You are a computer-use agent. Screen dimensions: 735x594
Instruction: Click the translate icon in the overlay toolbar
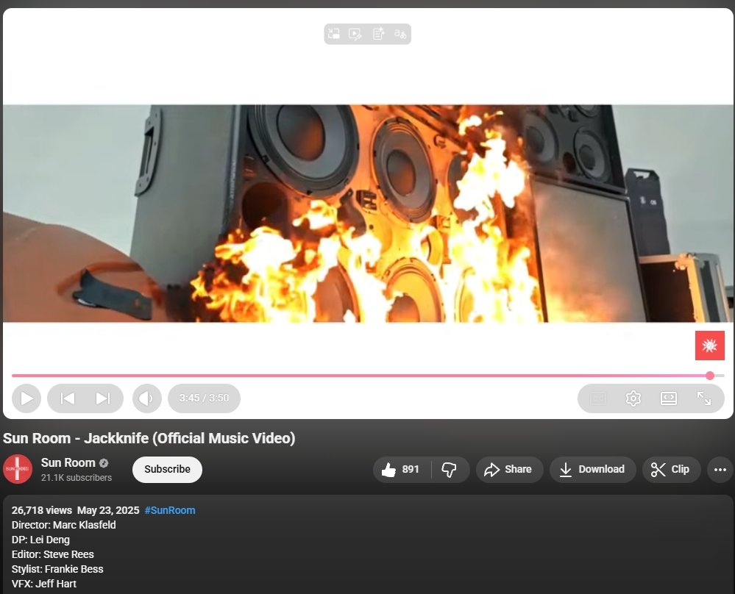(x=400, y=34)
